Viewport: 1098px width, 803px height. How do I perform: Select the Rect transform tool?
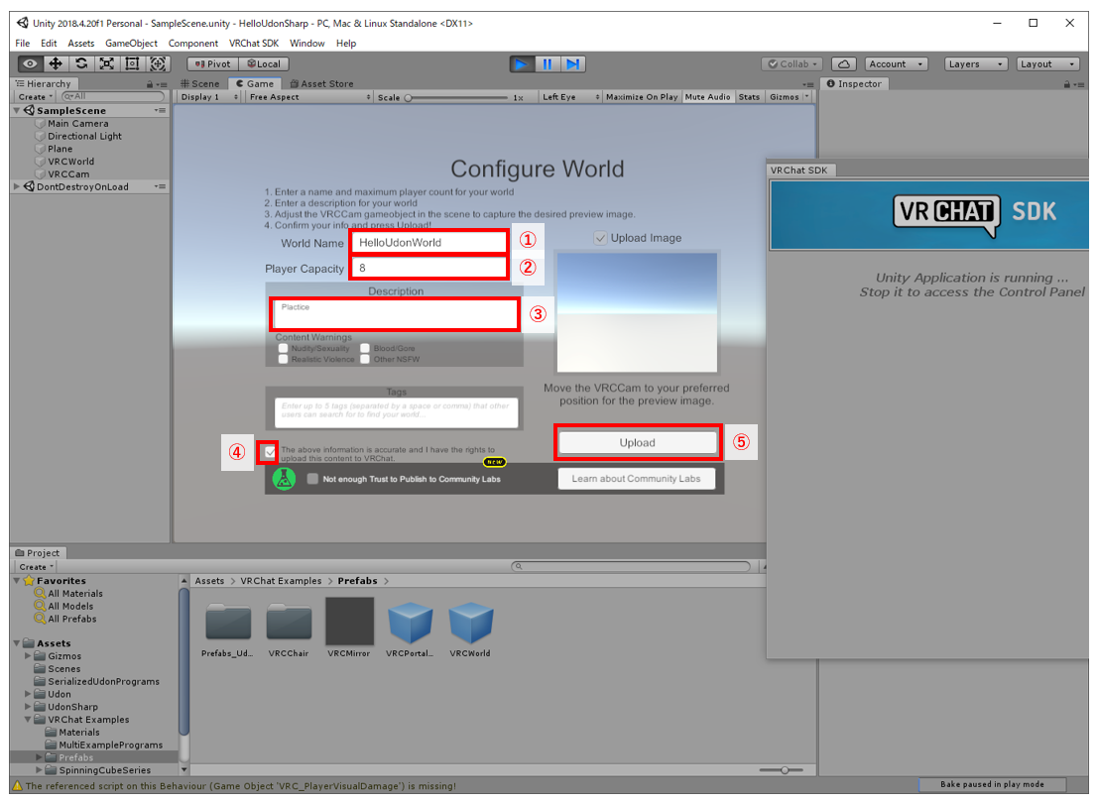click(132, 63)
